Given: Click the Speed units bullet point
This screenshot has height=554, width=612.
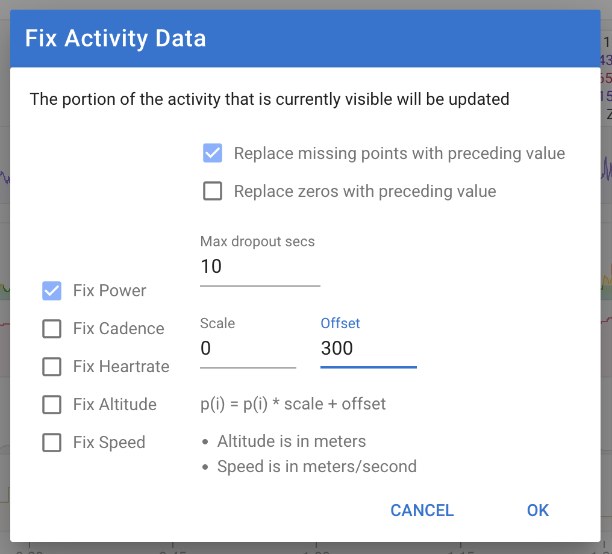Looking at the screenshot, I should point(317,466).
